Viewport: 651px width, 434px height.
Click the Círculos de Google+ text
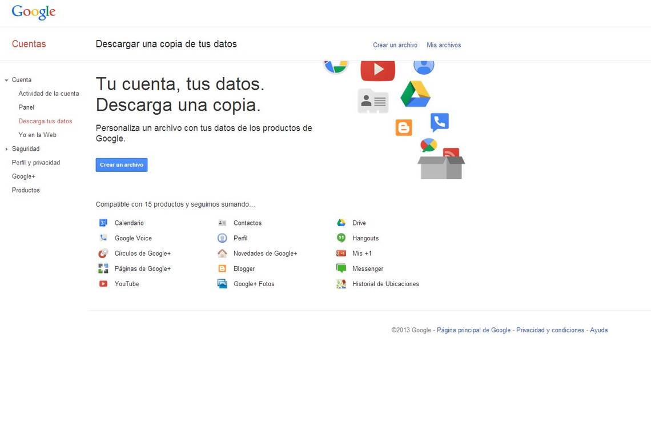click(143, 254)
